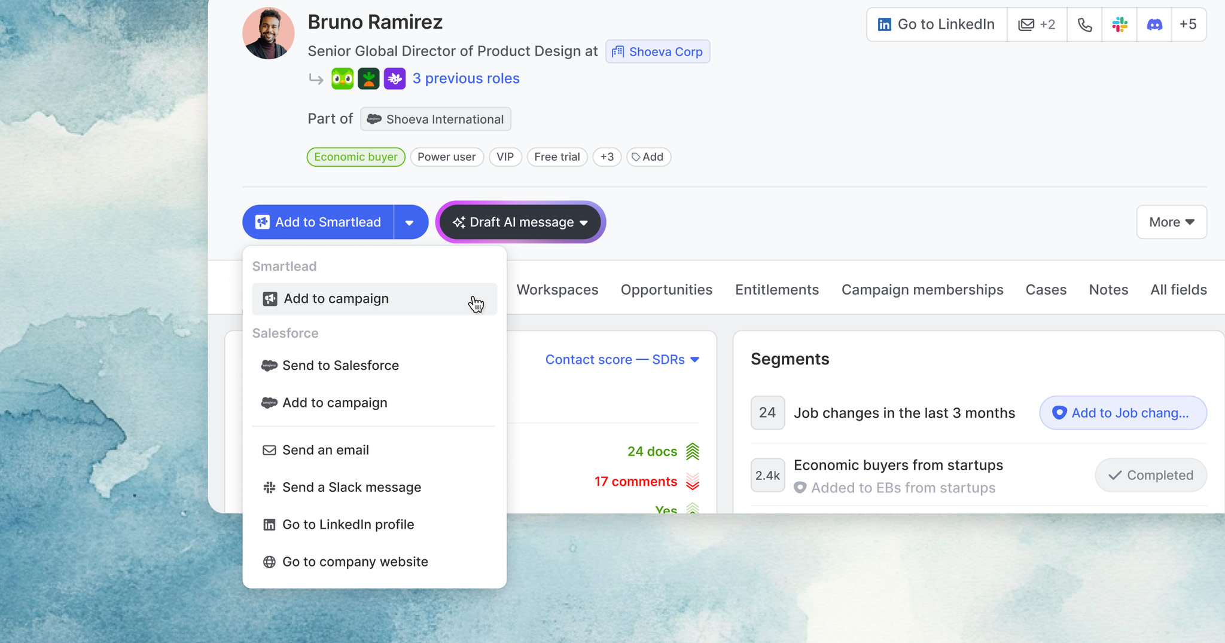This screenshot has height=643, width=1225.
Task: Switch to the Cases tab
Action: coord(1046,290)
